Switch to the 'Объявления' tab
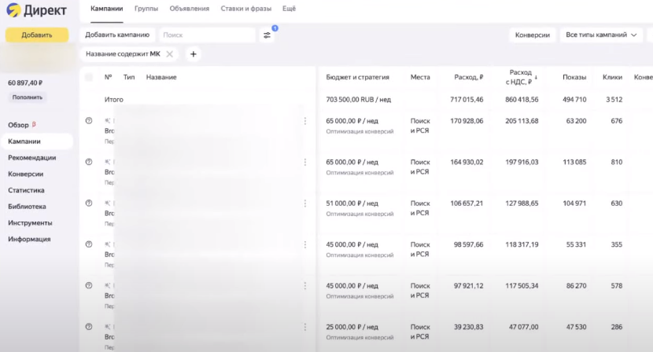 tap(190, 9)
